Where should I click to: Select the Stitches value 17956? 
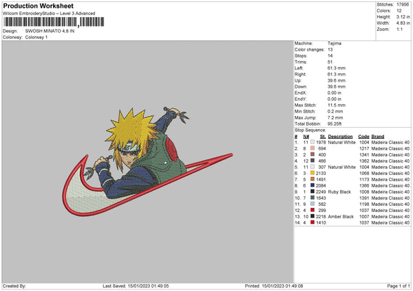[x=403, y=5]
